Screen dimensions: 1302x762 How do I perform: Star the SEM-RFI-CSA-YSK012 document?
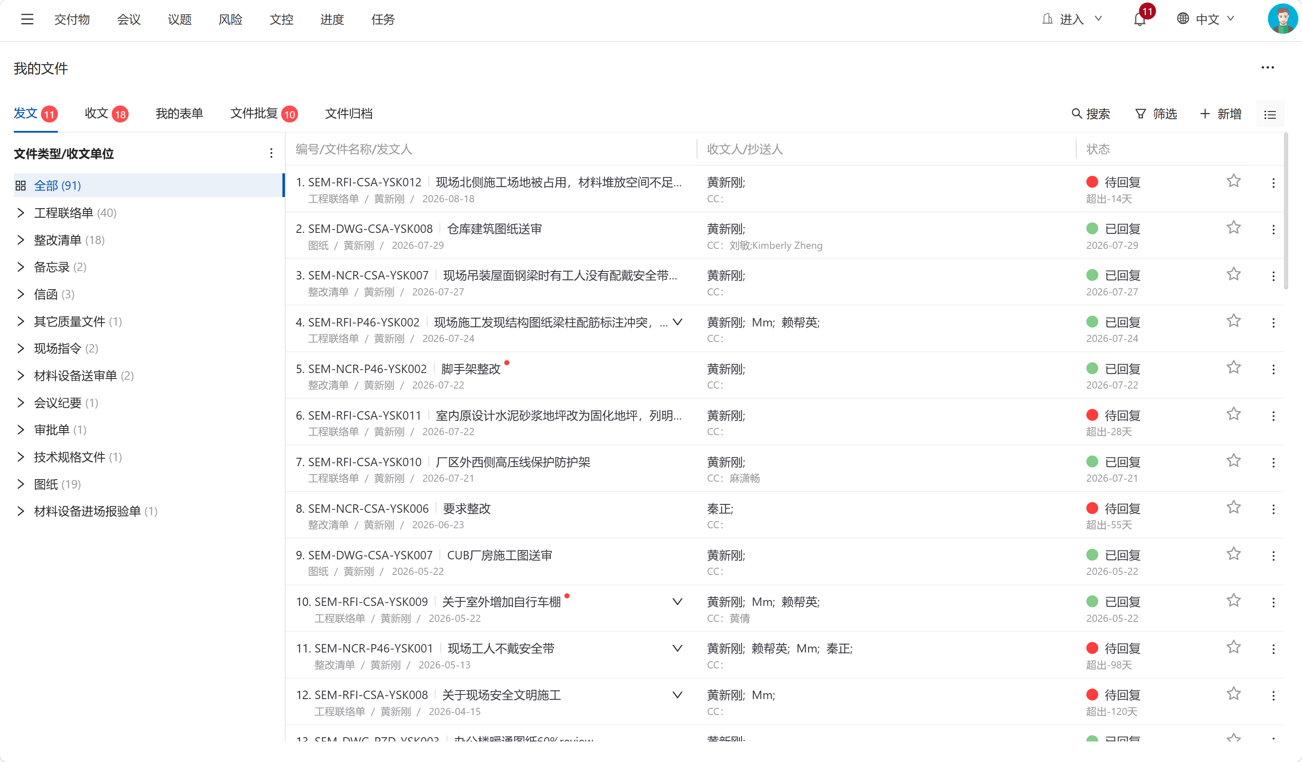[x=1234, y=180]
